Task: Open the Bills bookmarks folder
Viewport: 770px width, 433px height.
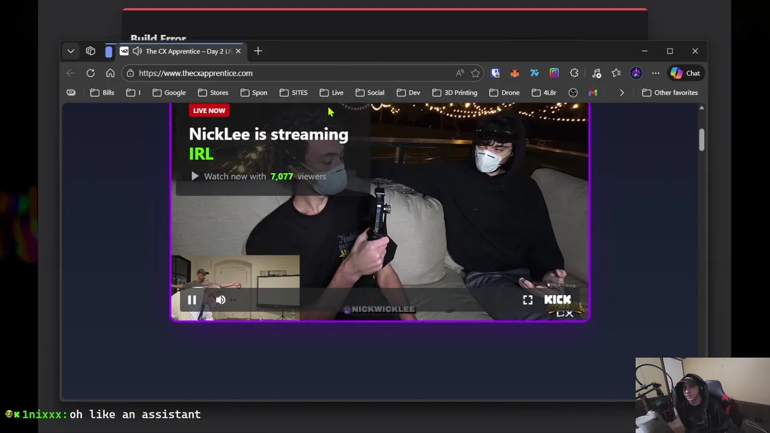Action: [x=102, y=93]
